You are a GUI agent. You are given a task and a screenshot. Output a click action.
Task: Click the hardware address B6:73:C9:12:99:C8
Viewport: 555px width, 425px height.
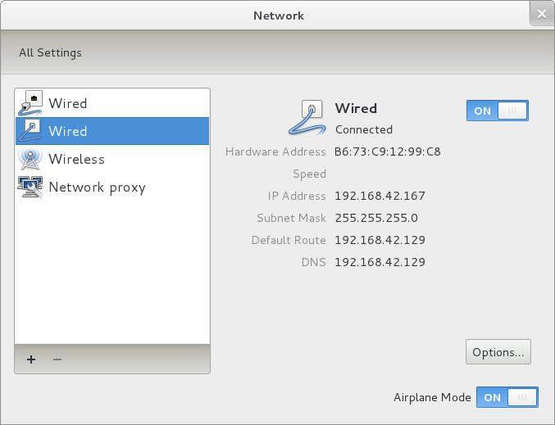point(388,151)
